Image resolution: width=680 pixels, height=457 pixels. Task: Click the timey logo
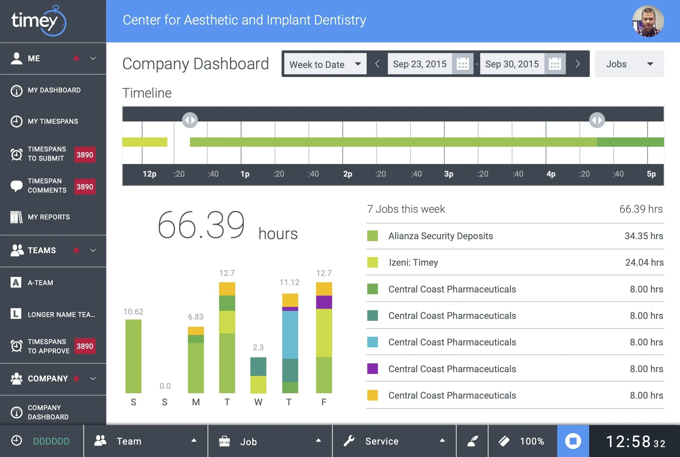click(38, 21)
